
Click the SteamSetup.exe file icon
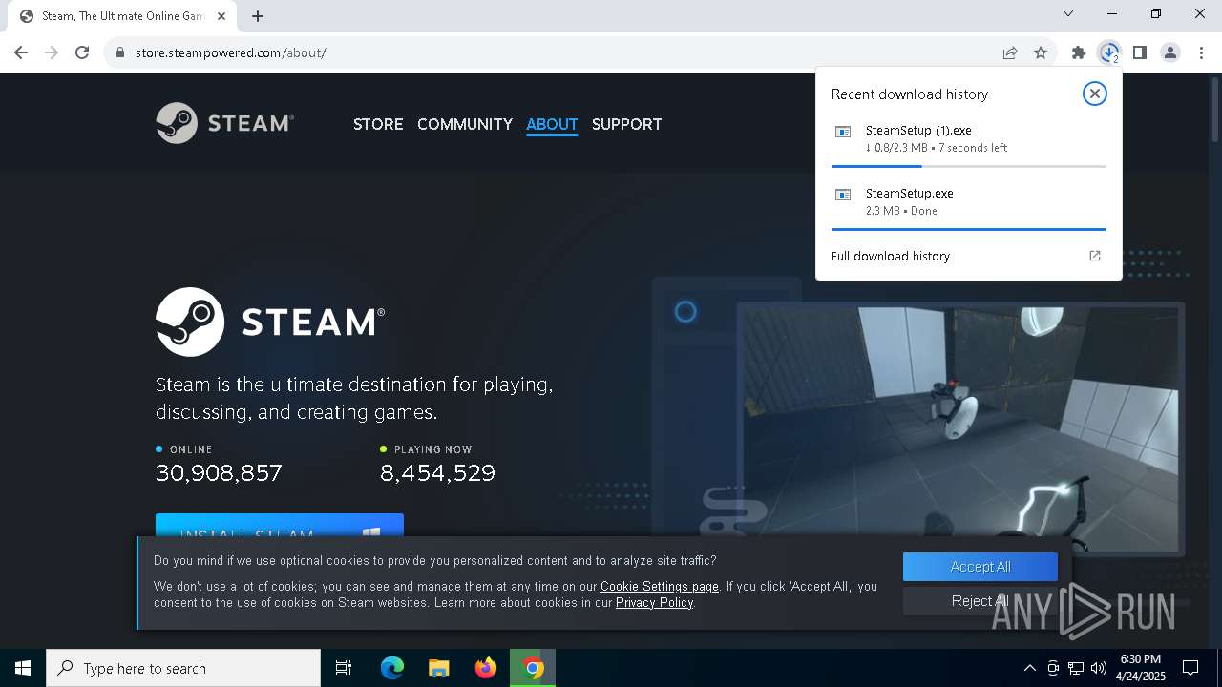[x=843, y=195]
